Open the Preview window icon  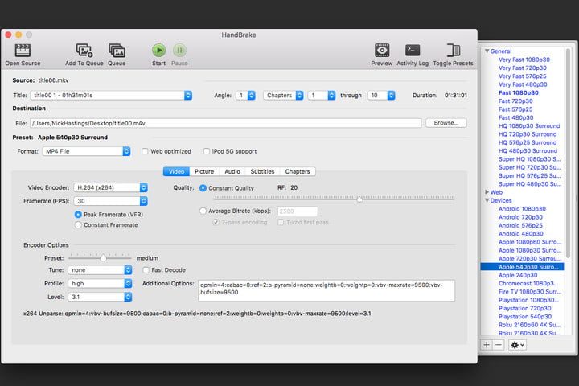click(x=382, y=50)
